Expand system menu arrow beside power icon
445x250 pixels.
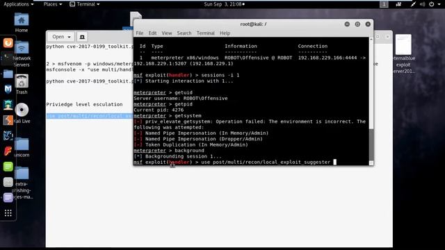coord(439,4)
